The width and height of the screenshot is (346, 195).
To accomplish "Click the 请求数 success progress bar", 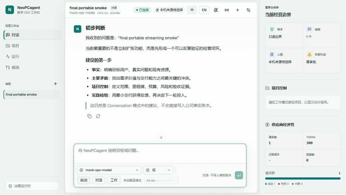I will tap(303, 178).
